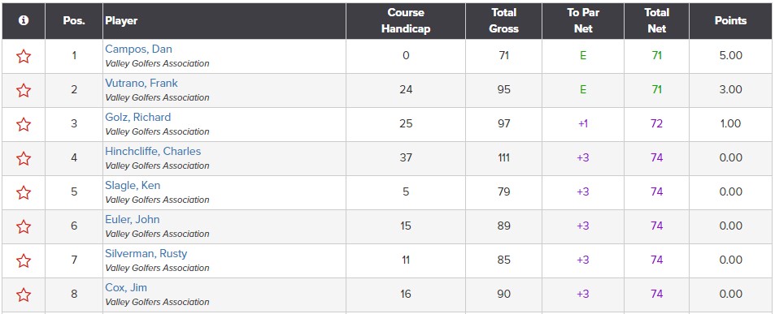Viewport: 775px width, 314px height.
Task: Open Euler, John player link
Action: pos(132,219)
